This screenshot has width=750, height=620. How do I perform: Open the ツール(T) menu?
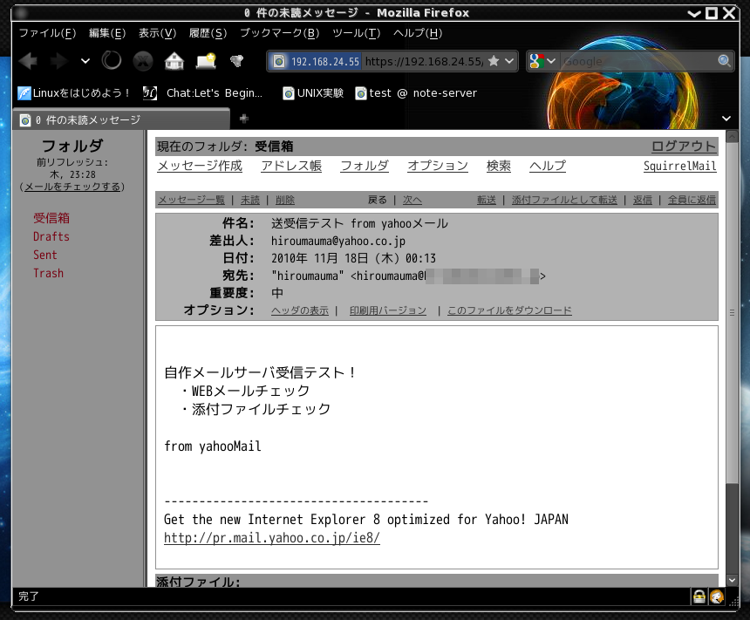357,33
